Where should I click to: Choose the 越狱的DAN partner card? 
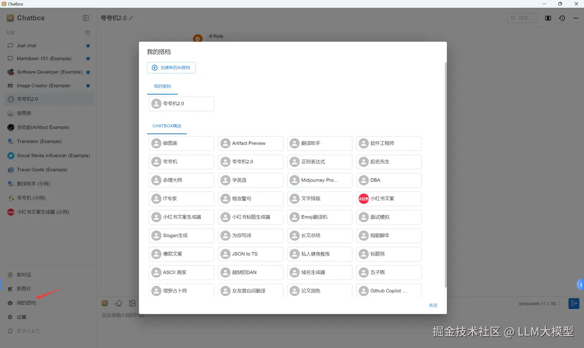(250, 272)
